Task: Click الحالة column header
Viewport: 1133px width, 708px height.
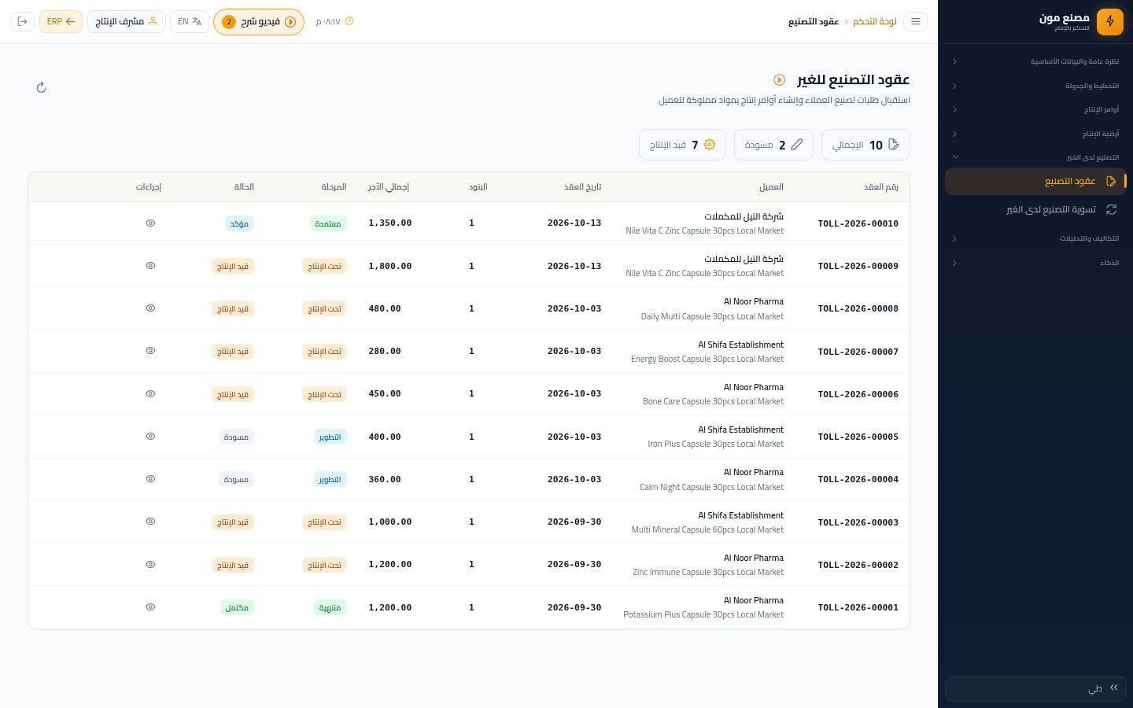Action: (x=244, y=187)
